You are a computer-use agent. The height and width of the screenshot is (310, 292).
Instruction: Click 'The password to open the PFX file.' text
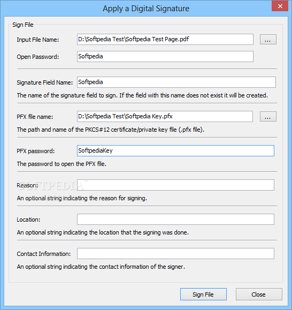(x=62, y=164)
